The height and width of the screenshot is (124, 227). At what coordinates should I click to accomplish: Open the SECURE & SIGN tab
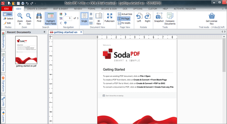tap(109, 9)
